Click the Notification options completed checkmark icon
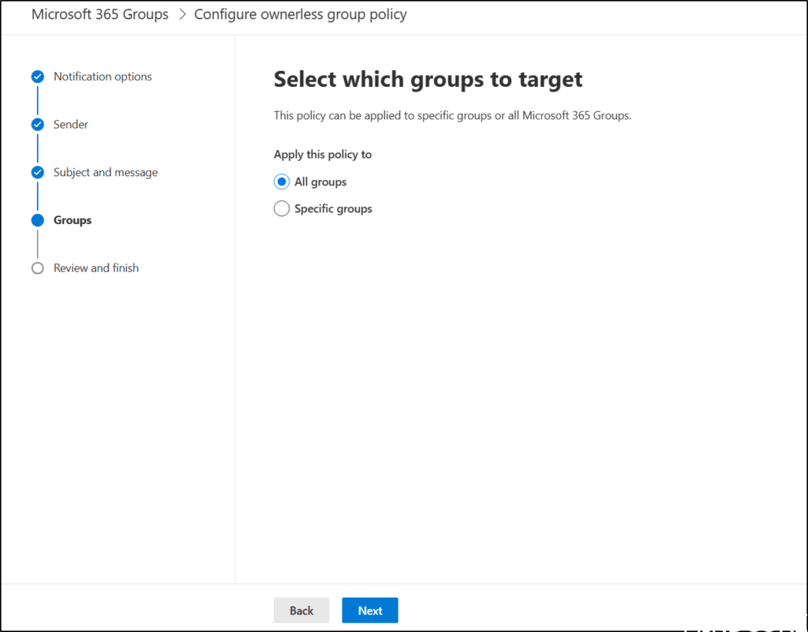808x632 pixels. click(x=37, y=77)
